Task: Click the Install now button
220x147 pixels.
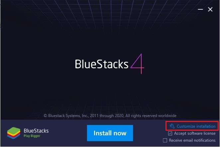Action: tap(110, 133)
